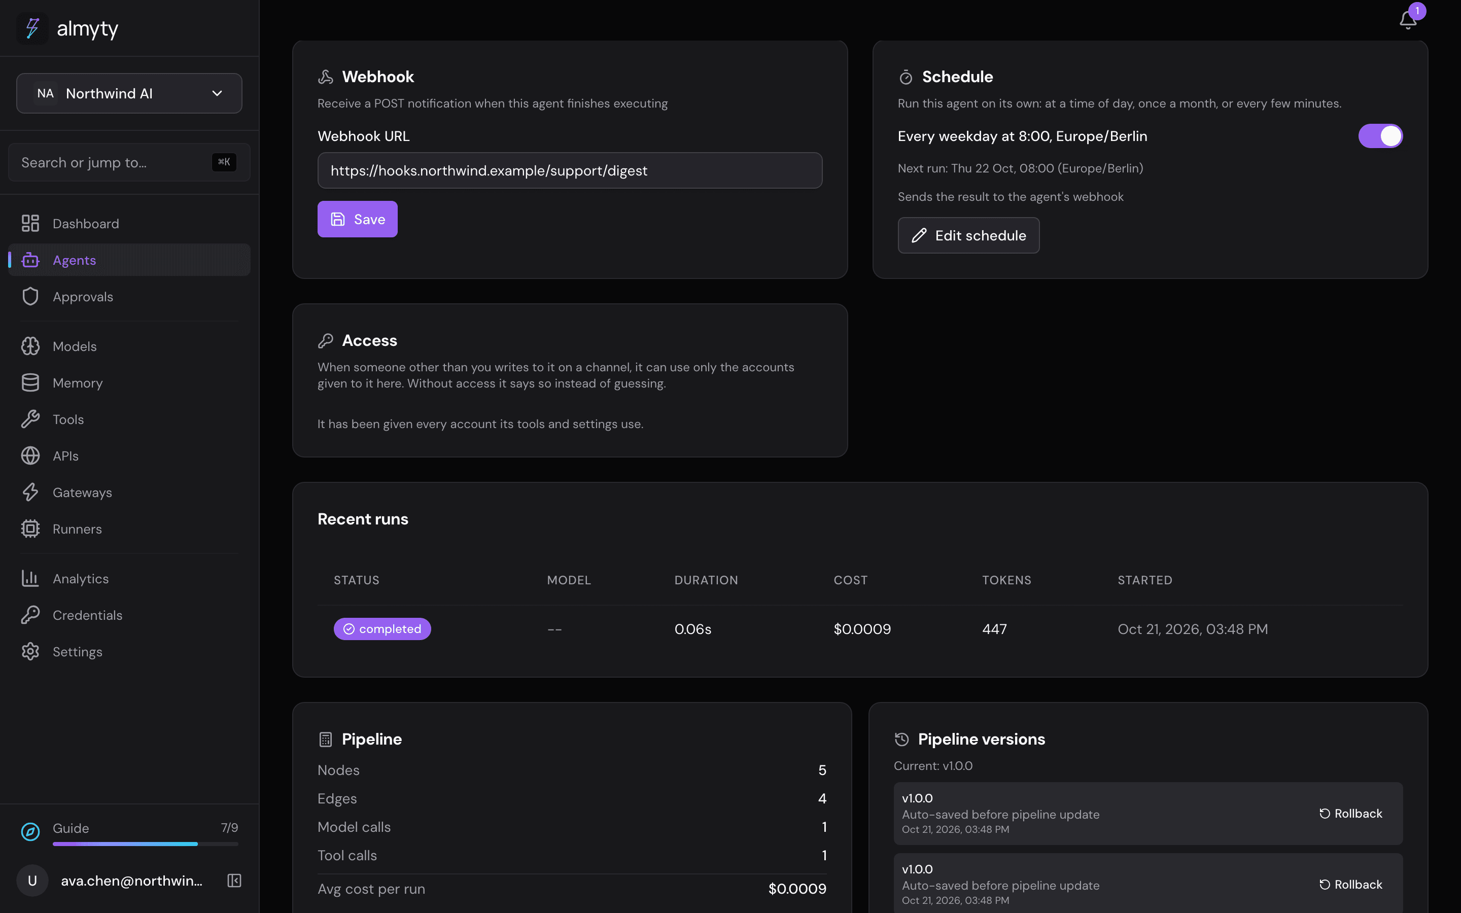Click the Avg cost per run label
This screenshot has width=1461, height=913.
tap(371, 889)
